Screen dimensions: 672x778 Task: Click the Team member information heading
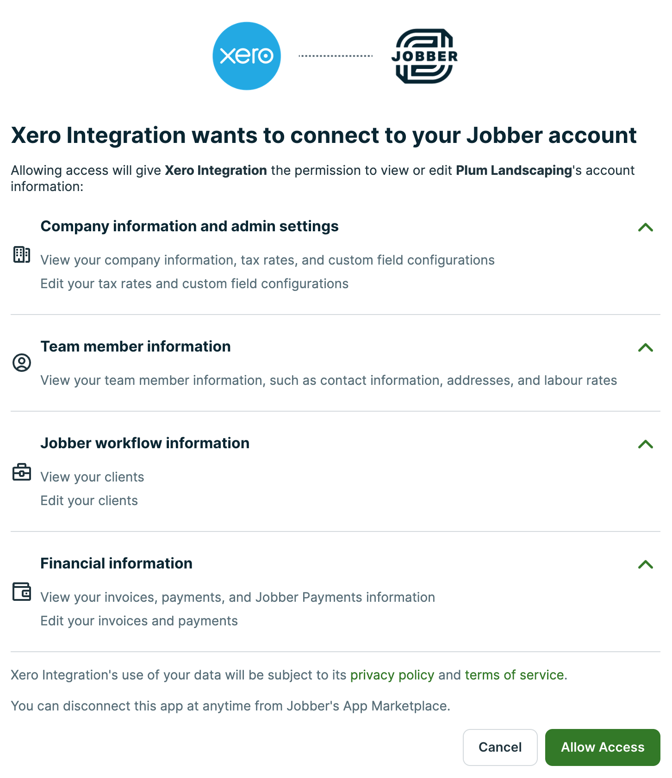point(136,346)
